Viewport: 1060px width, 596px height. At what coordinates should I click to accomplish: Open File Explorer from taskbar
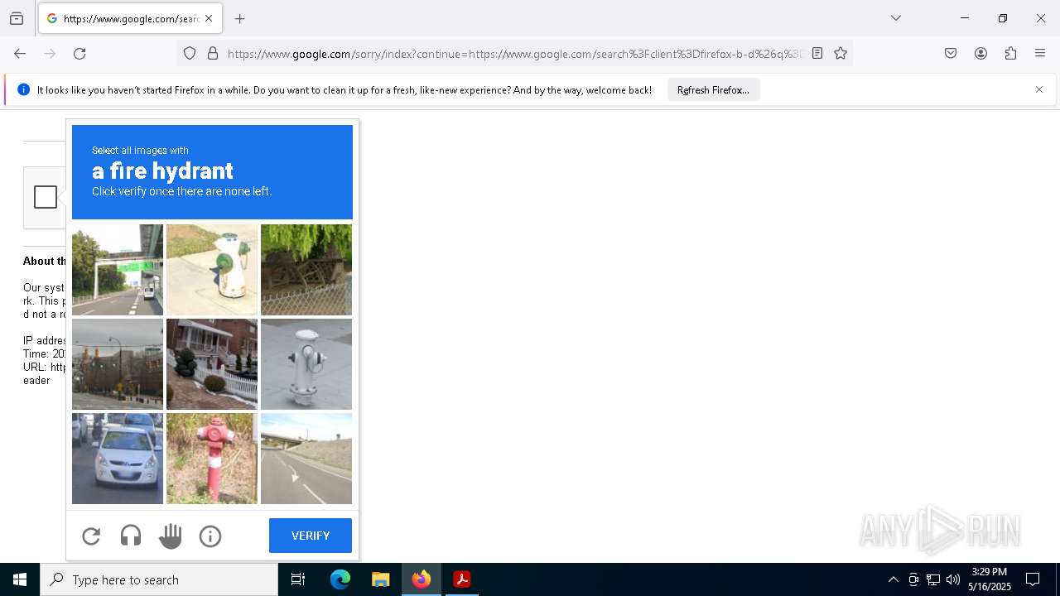(380, 579)
